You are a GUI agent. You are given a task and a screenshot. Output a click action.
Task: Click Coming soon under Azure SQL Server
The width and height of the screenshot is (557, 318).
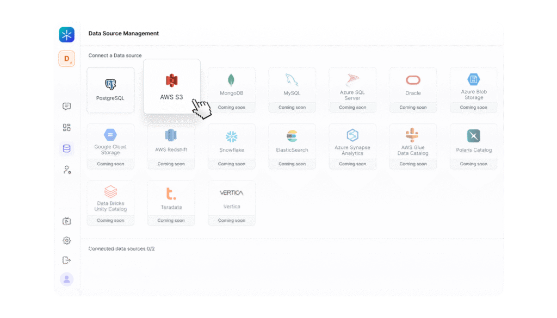[352, 108]
